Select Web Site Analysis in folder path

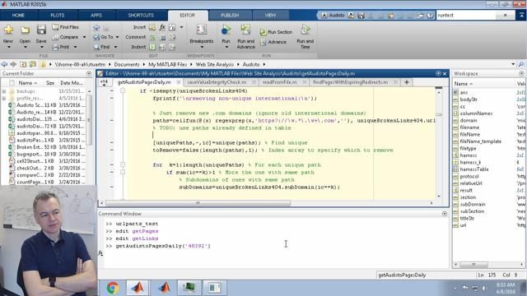(214, 64)
